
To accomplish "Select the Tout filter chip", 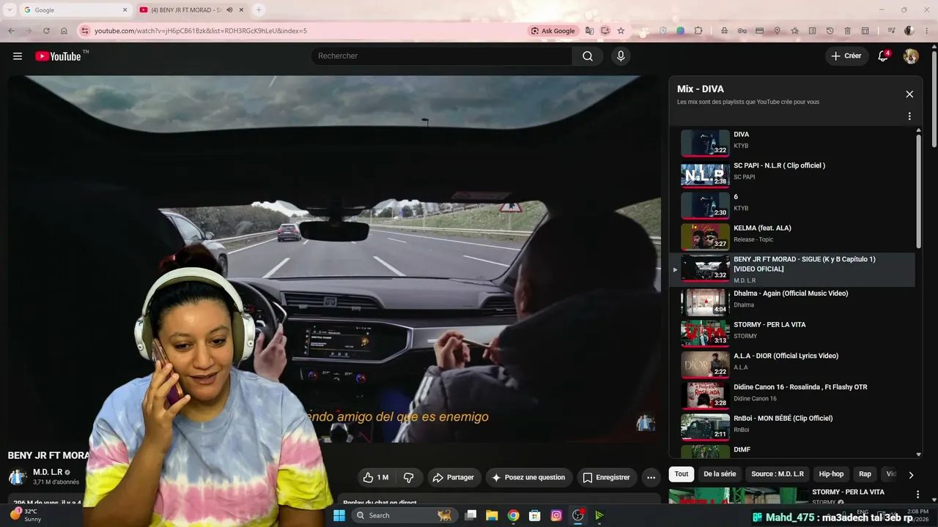I will point(682,474).
